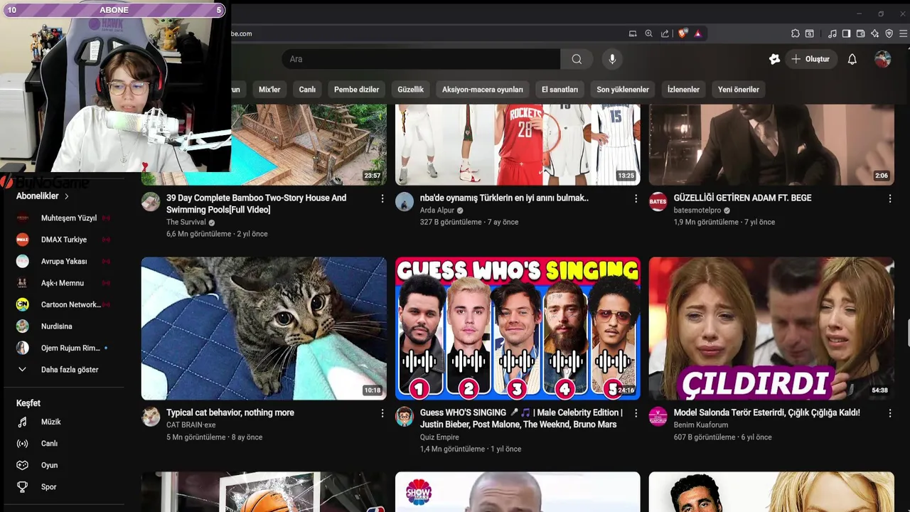Open the Brave VPN shield icon
The height and width of the screenshot is (512, 910).
(x=889, y=33)
